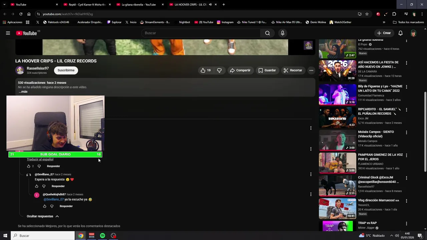Open comment options next to @Sevillano_07

point(311,174)
